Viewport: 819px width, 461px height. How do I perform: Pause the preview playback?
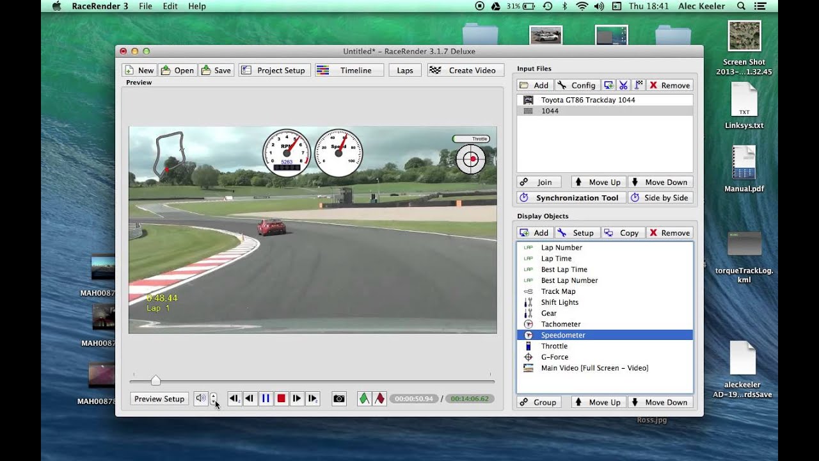click(x=266, y=398)
